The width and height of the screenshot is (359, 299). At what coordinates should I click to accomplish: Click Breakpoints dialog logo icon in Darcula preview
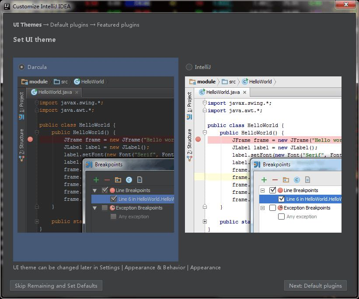tap(89, 165)
